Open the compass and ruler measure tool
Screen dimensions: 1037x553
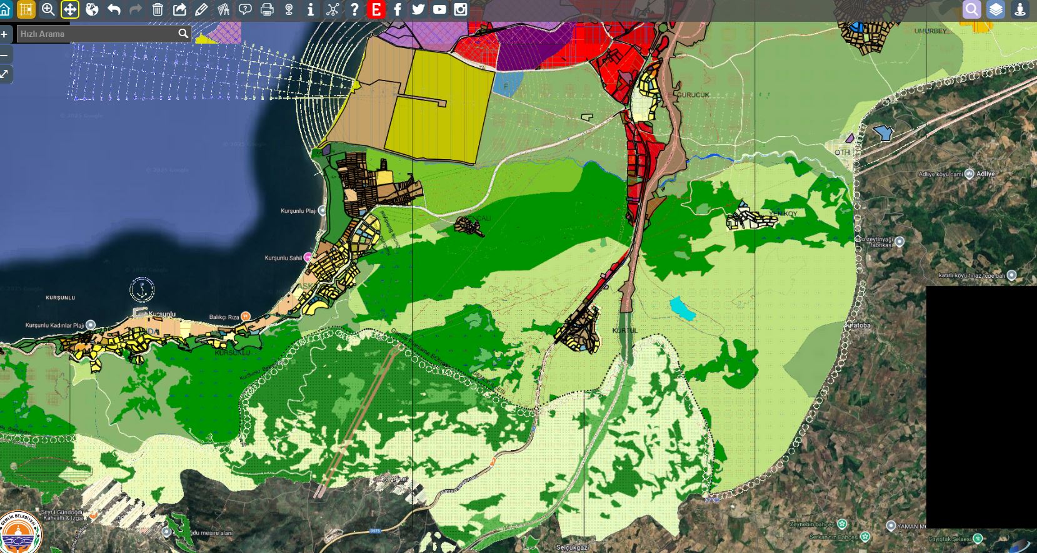(x=223, y=9)
